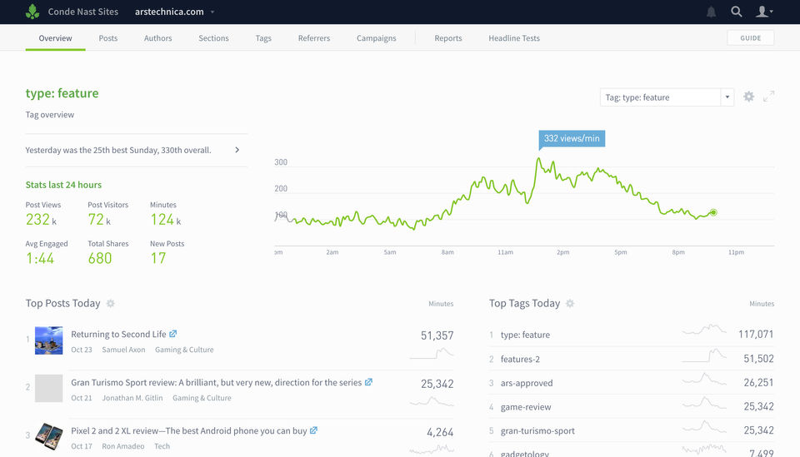The image size is (800, 457).
Task: Expand yesterday's ranking details chevron
Action: pyautogui.click(x=237, y=150)
